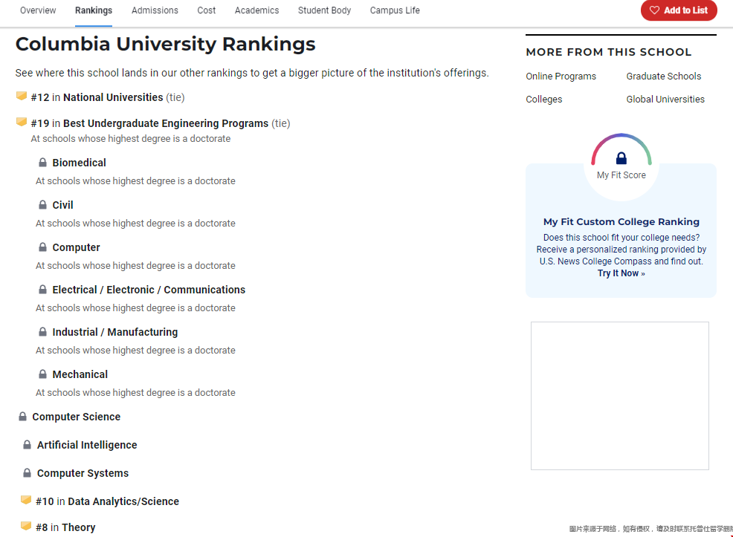Go to the Admissions tab
This screenshot has width=733, height=537.
point(155,10)
